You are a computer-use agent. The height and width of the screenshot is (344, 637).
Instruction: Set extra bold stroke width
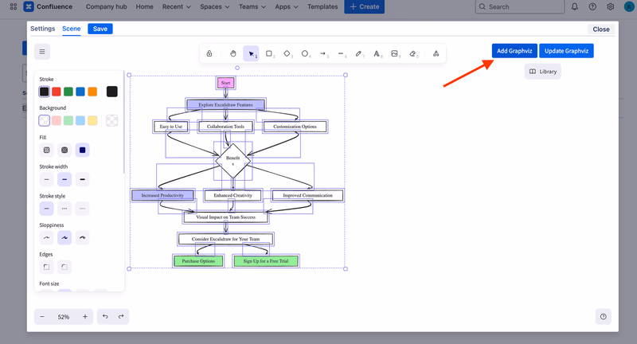pyautogui.click(x=83, y=179)
